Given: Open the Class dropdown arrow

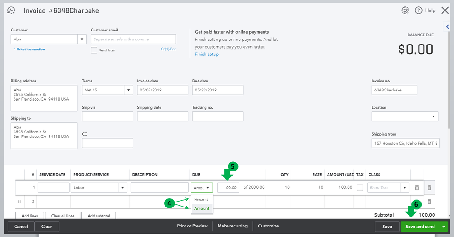Looking at the screenshot, I should (405, 188).
